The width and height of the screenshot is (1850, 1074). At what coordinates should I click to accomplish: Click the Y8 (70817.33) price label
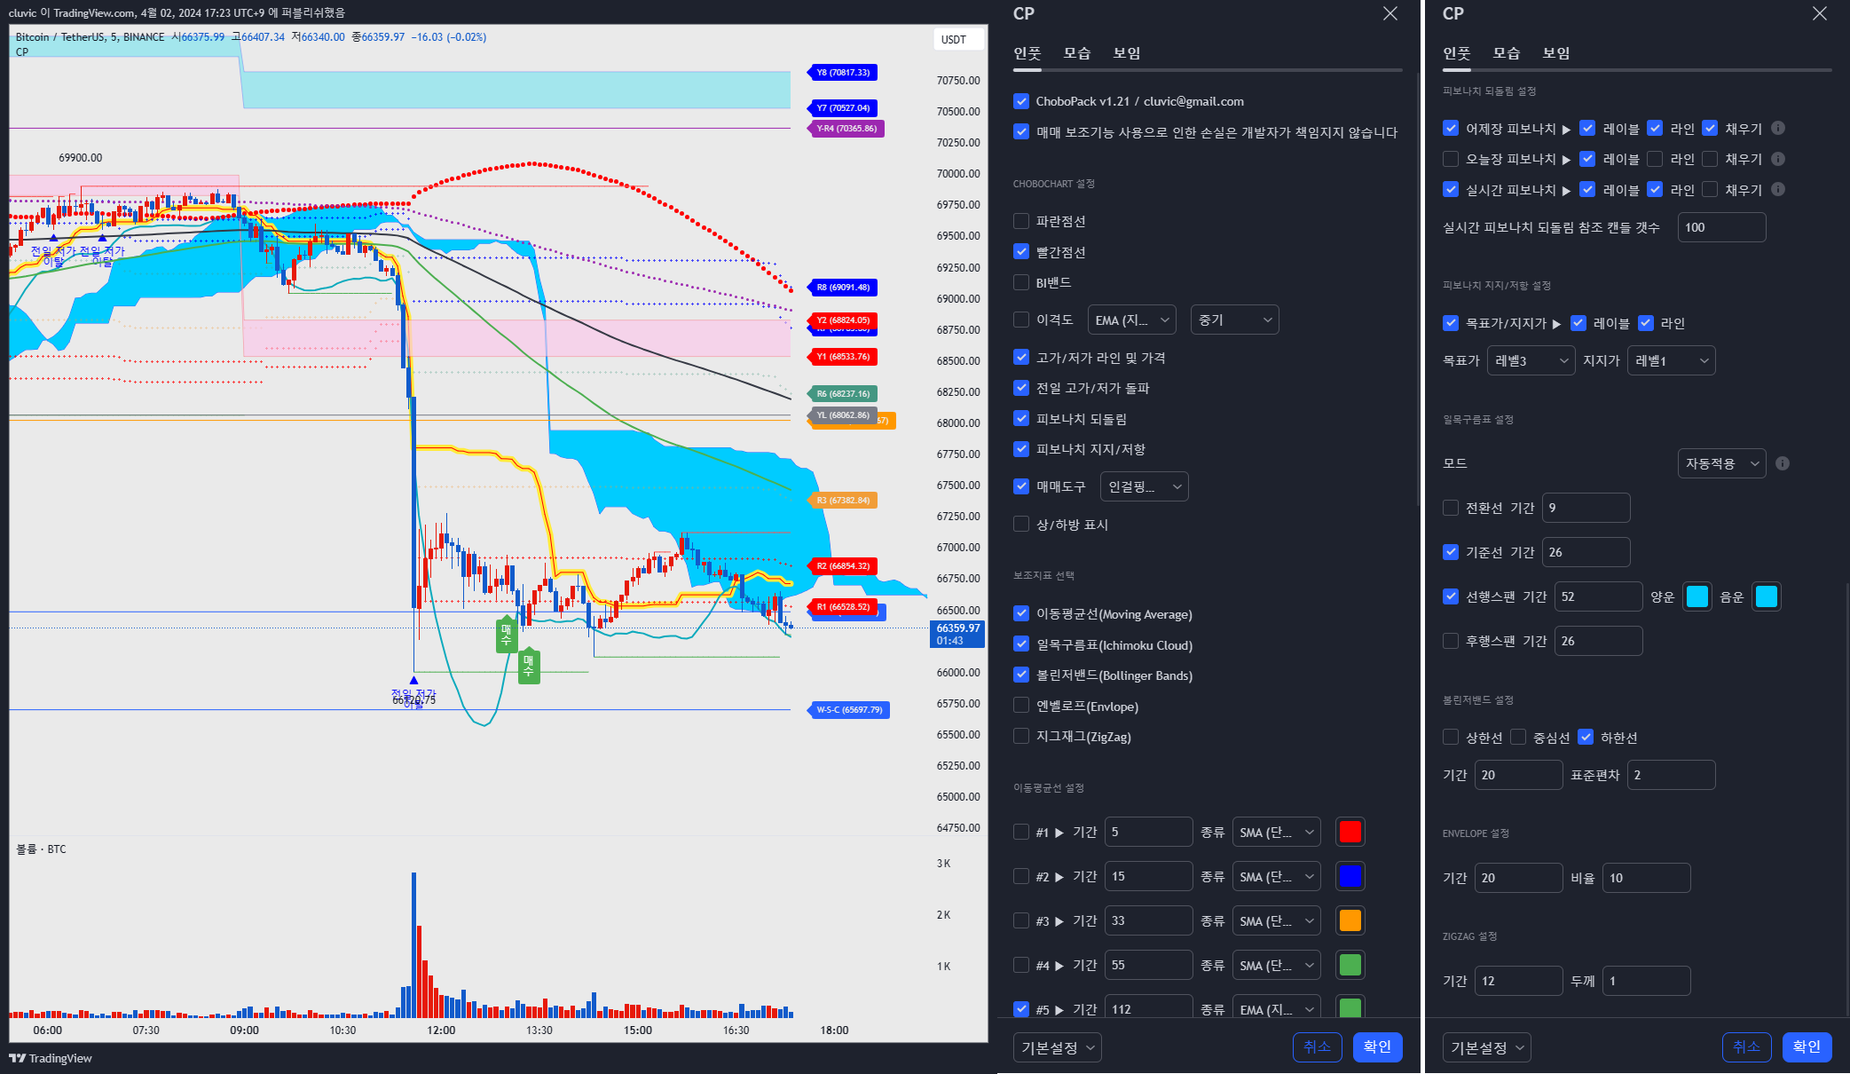(x=843, y=73)
